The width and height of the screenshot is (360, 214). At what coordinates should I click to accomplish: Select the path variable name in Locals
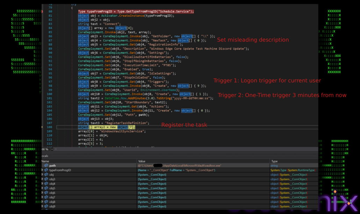click(x=52, y=165)
